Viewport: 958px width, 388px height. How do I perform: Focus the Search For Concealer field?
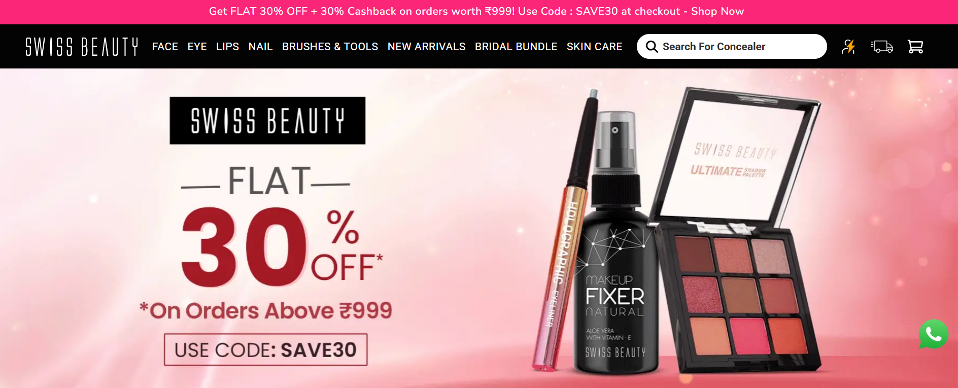coord(732,47)
